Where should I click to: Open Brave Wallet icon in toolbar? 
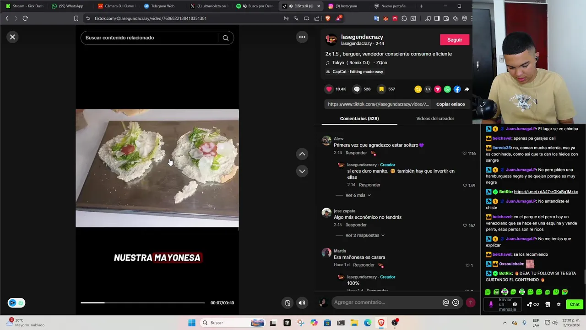pos(446,18)
